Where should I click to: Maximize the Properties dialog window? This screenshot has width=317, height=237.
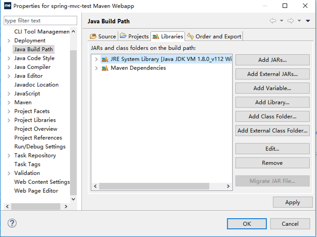pyautogui.click(x=284, y=6)
